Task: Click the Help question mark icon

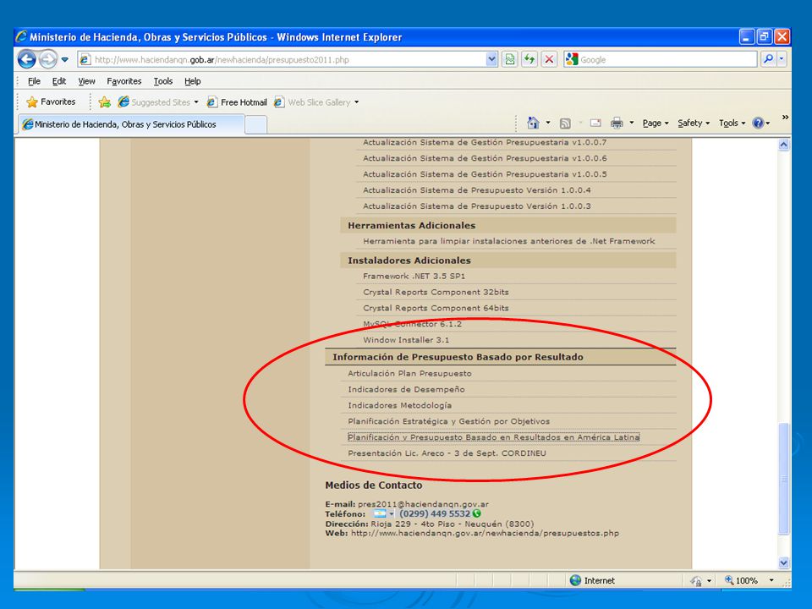Action: [758, 123]
